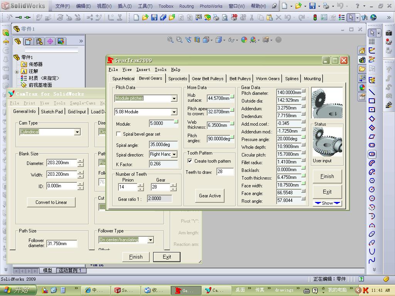This screenshot has width=395, height=296.
Task: Open the GearTrax Tools menu
Action: tap(160, 69)
